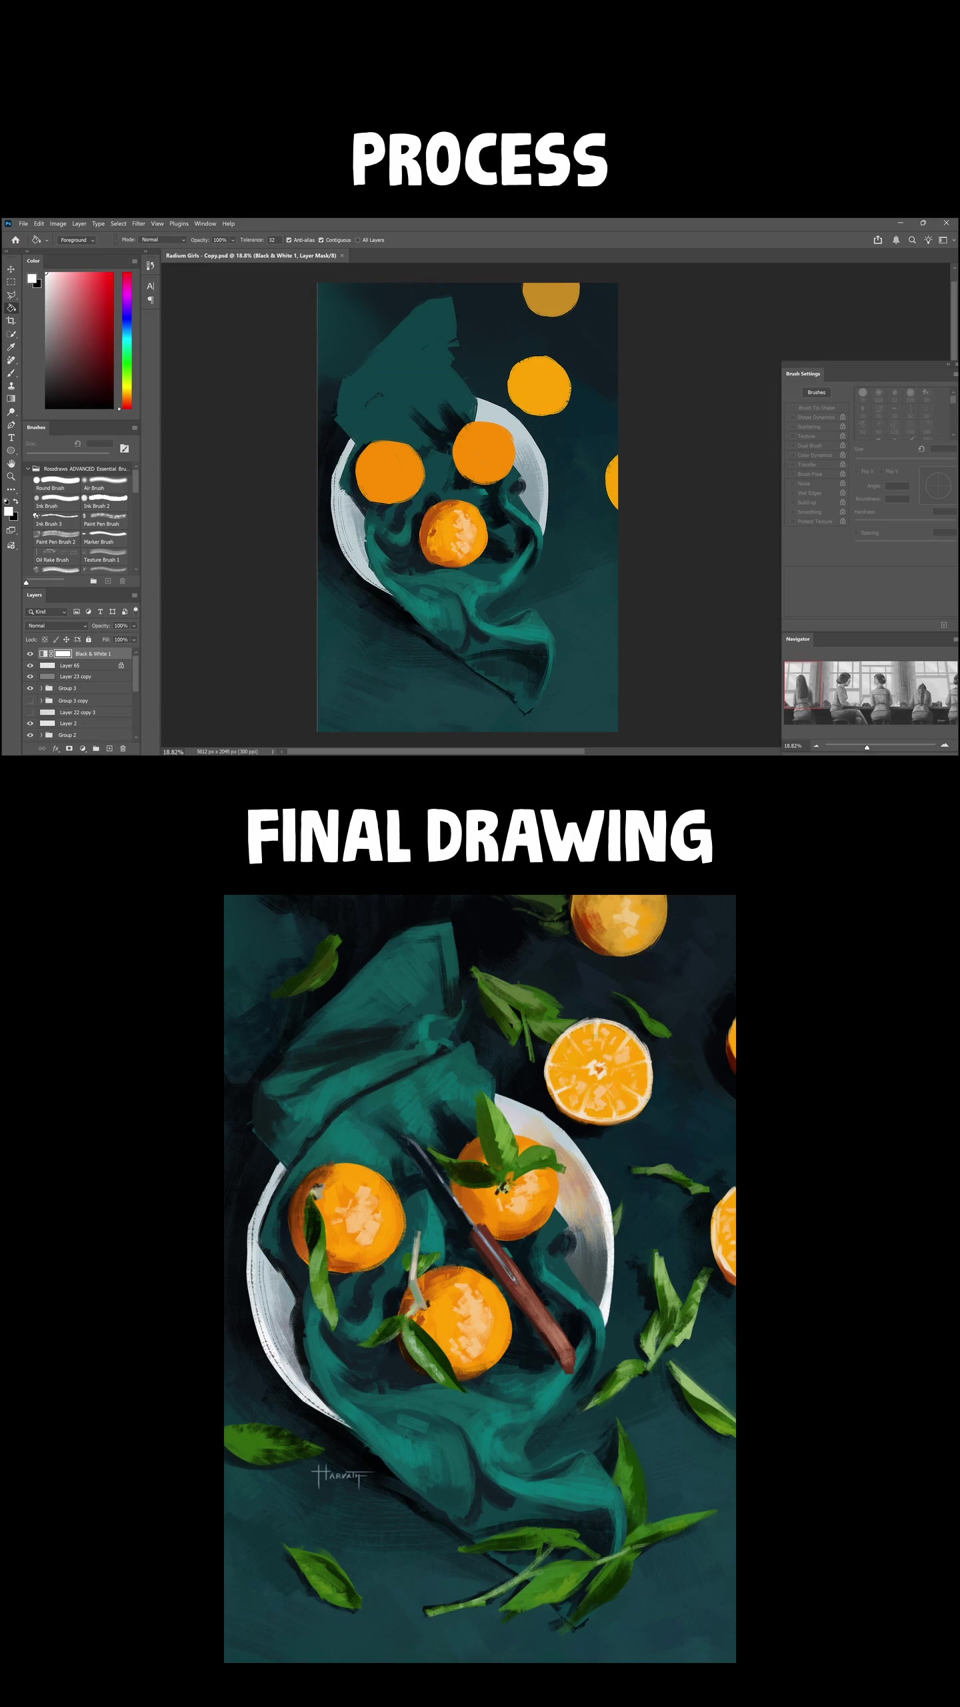Select the Gradient tool
The height and width of the screenshot is (1707, 960).
[11, 399]
